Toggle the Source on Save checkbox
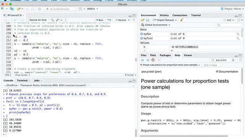This screenshot has width=245, height=137. tap(28, 20)
